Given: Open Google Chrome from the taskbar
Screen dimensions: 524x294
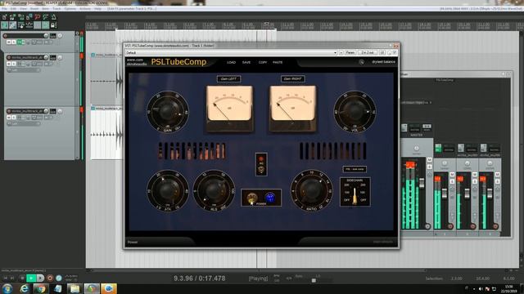Looking at the screenshot, I should click(41, 288).
